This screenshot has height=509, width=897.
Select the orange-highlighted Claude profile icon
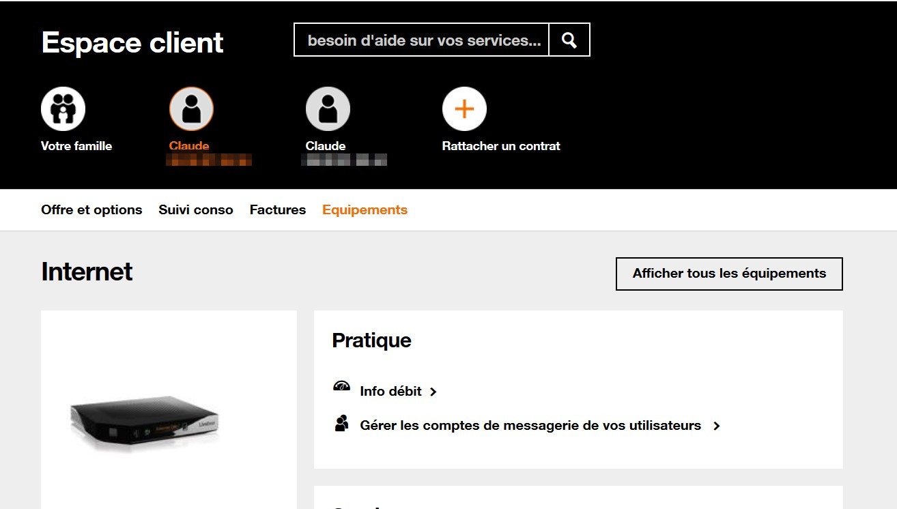pos(191,109)
